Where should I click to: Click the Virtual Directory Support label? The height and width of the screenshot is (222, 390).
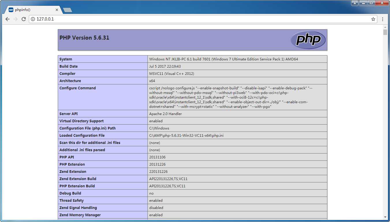[x=81, y=121]
